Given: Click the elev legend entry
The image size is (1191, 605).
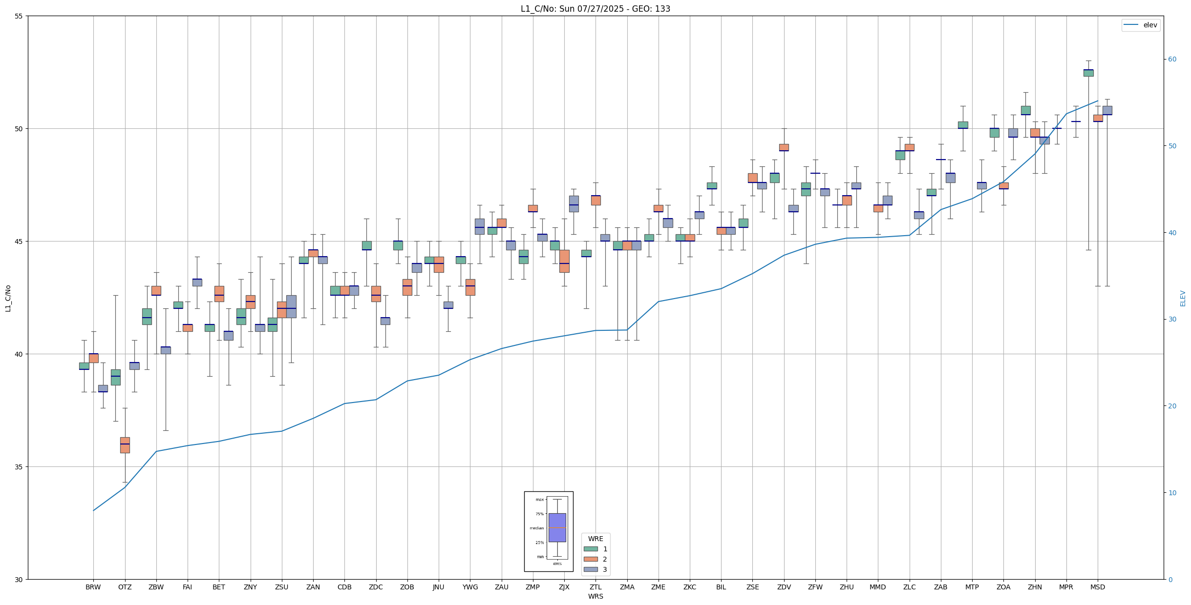Looking at the screenshot, I should click(x=1150, y=25).
